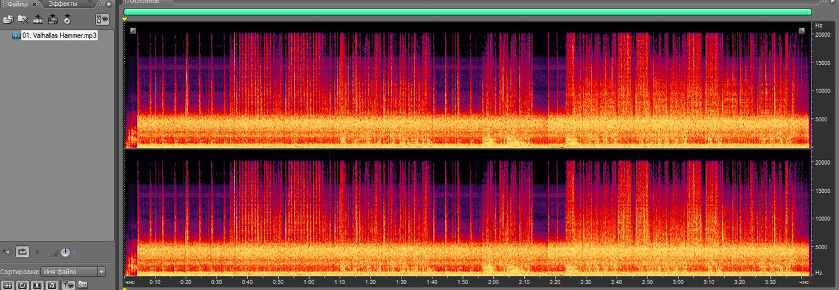Click the 3:30 timeline label
Viewport: 839px width, 290px height.
click(x=770, y=282)
